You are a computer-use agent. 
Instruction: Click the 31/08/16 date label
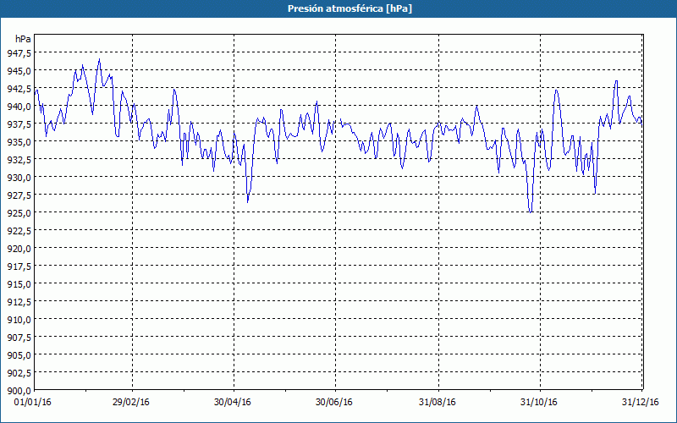437,402
